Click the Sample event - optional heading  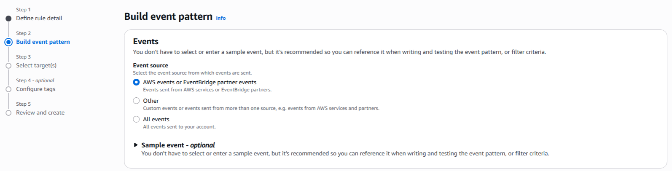point(178,145)
